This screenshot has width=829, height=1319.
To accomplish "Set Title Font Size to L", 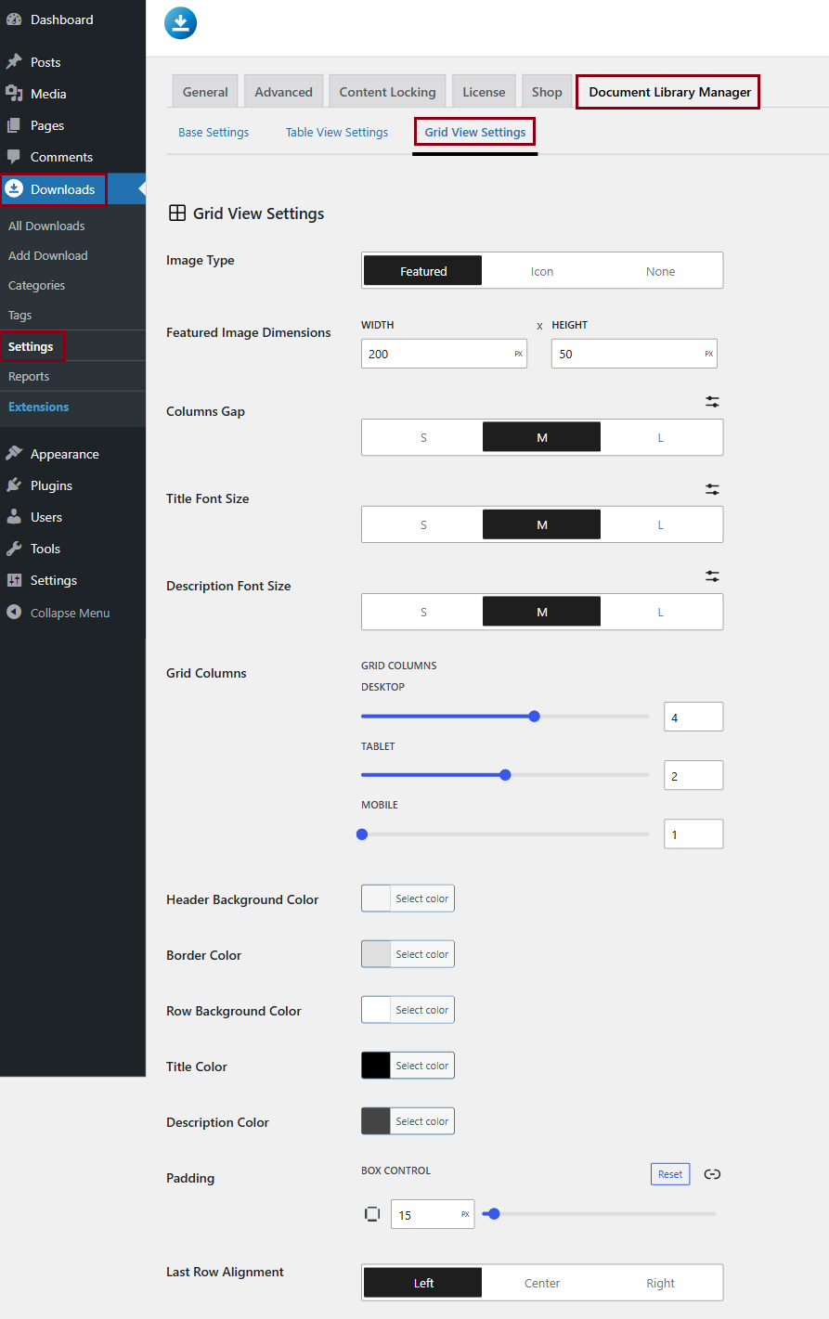I will (x=661, y=524).
